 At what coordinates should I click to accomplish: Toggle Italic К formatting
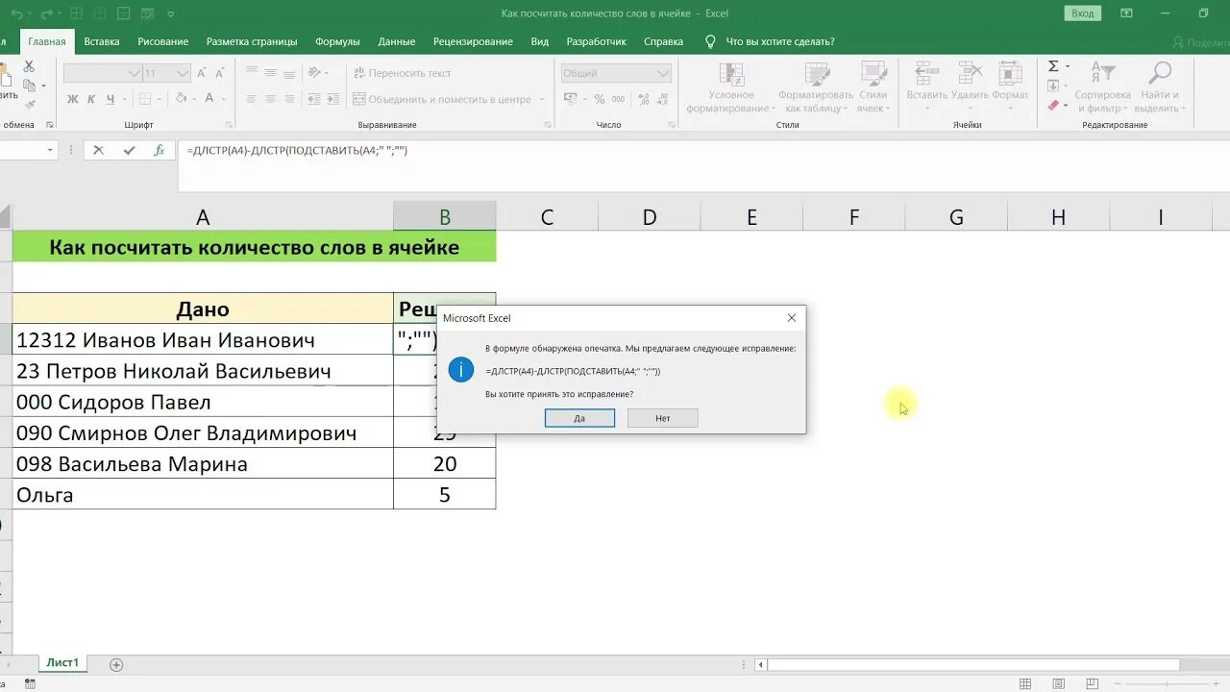[92, 99]
